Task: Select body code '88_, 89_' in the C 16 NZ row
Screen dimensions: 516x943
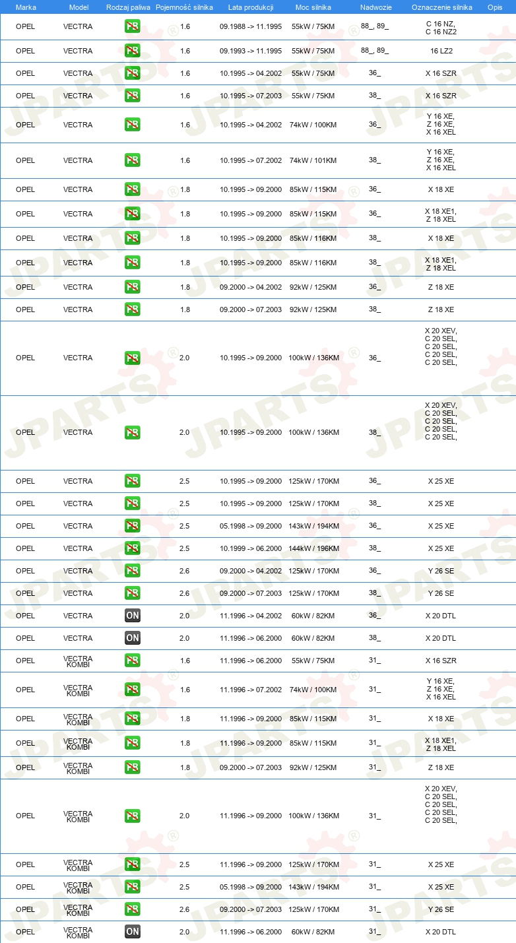Action: tap(375, 26)
